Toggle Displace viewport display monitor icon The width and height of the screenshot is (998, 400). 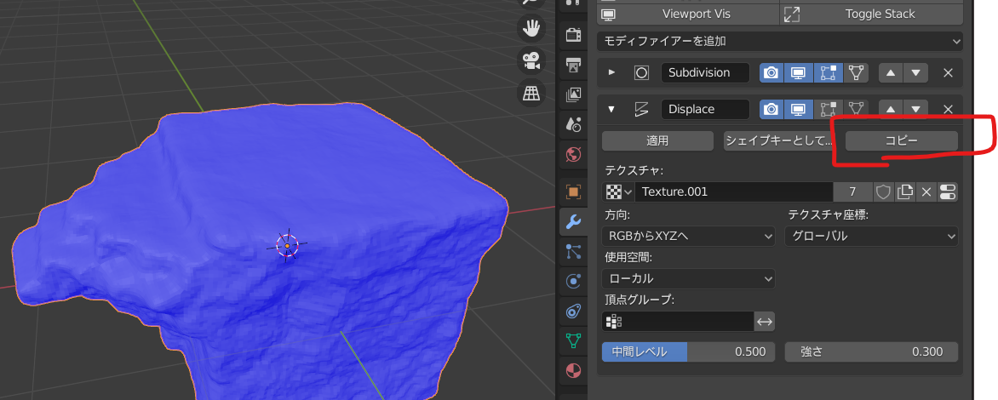click(x=799, y=110)
